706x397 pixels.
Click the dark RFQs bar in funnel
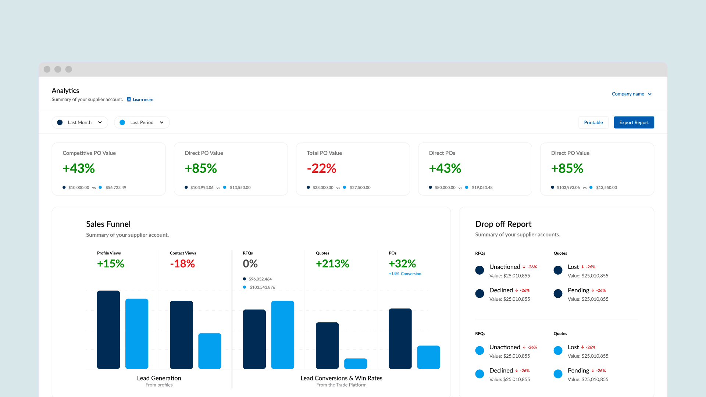pyautogui.click(x=254, y=339)
